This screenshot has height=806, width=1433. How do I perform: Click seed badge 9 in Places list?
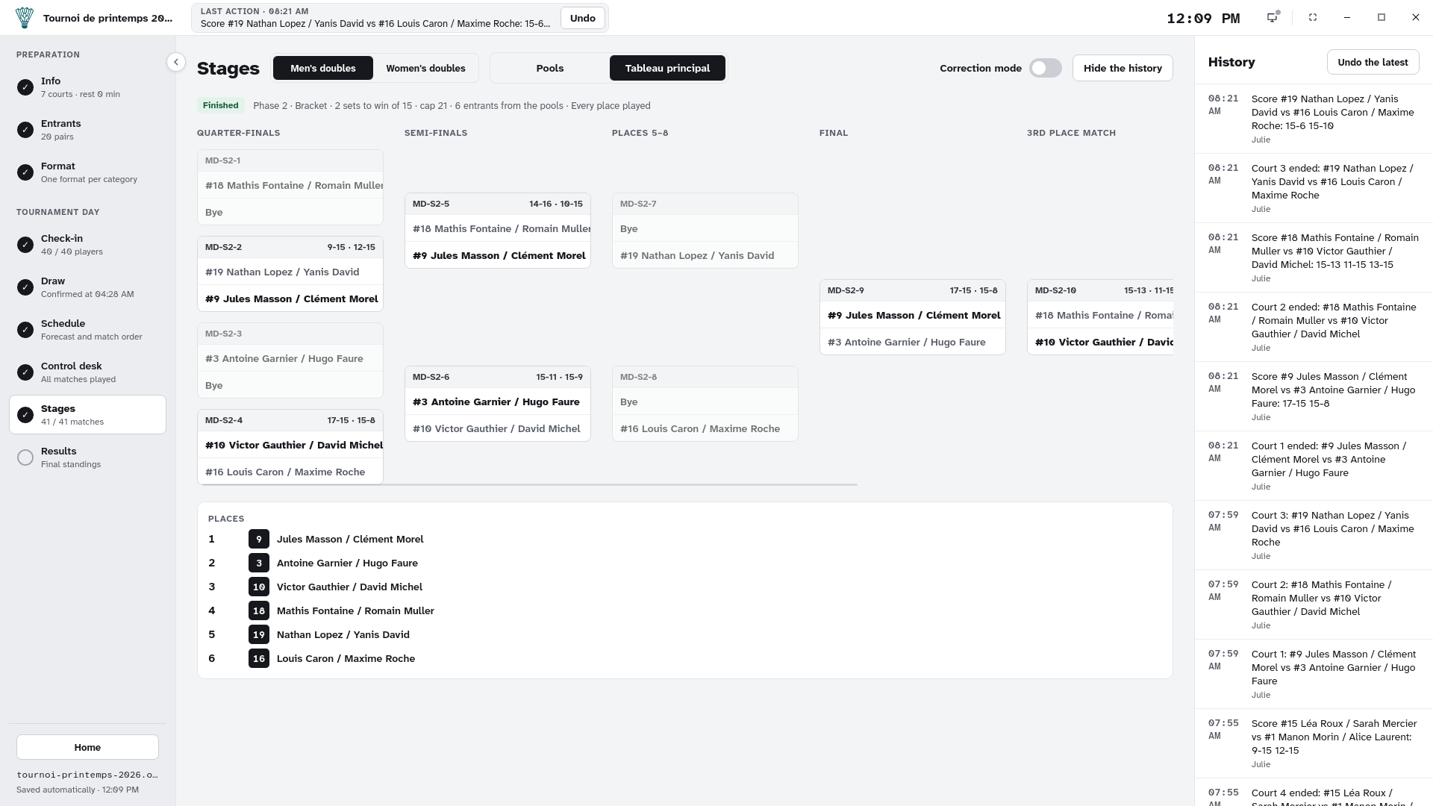259,539
